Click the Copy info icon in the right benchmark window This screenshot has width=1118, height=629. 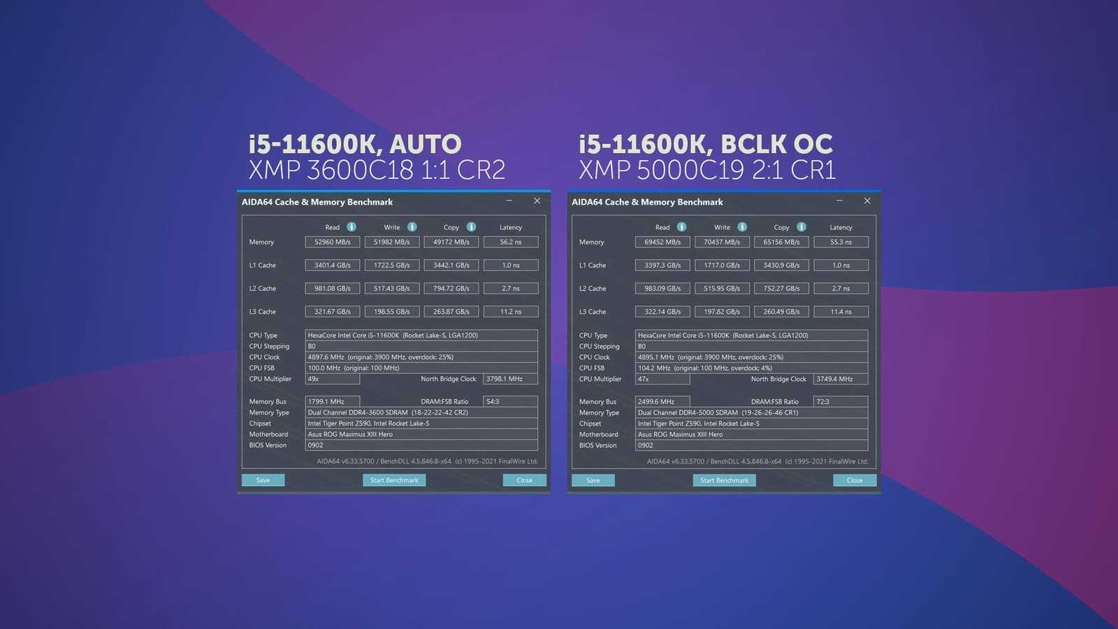pos(801,227)
